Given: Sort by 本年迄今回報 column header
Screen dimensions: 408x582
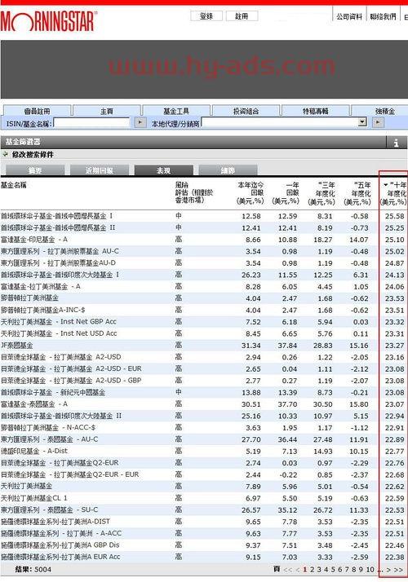Looking at the screenshot, I should 250,193.
